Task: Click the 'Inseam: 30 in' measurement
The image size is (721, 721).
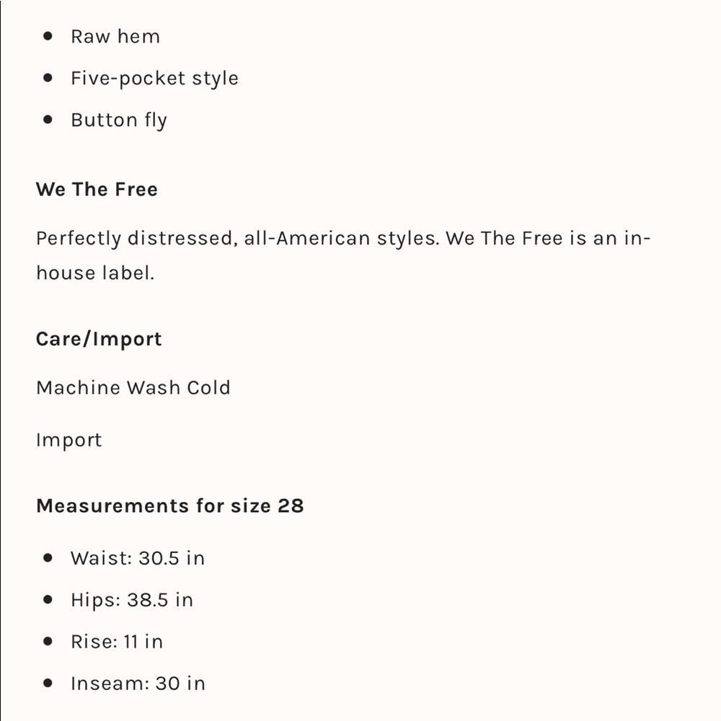Action: point(138,684)
